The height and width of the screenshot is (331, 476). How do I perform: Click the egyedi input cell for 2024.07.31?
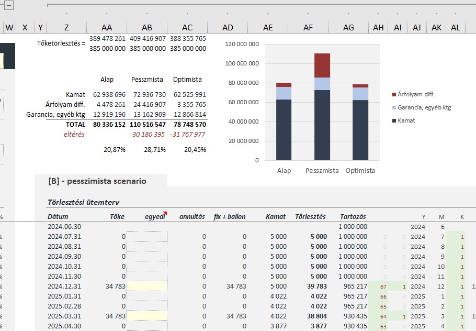147,236
